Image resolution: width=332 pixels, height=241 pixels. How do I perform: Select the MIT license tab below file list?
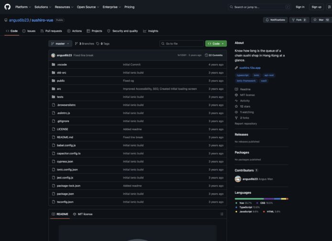[x=83, y=214]
